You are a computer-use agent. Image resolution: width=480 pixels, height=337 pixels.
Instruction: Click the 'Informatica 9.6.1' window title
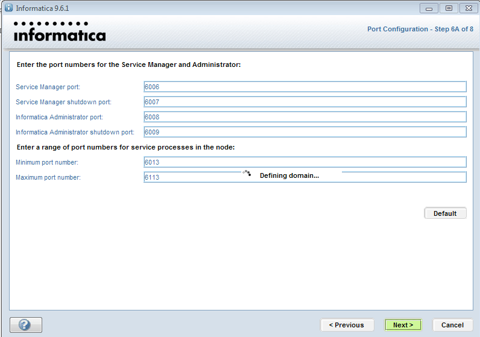42,8
